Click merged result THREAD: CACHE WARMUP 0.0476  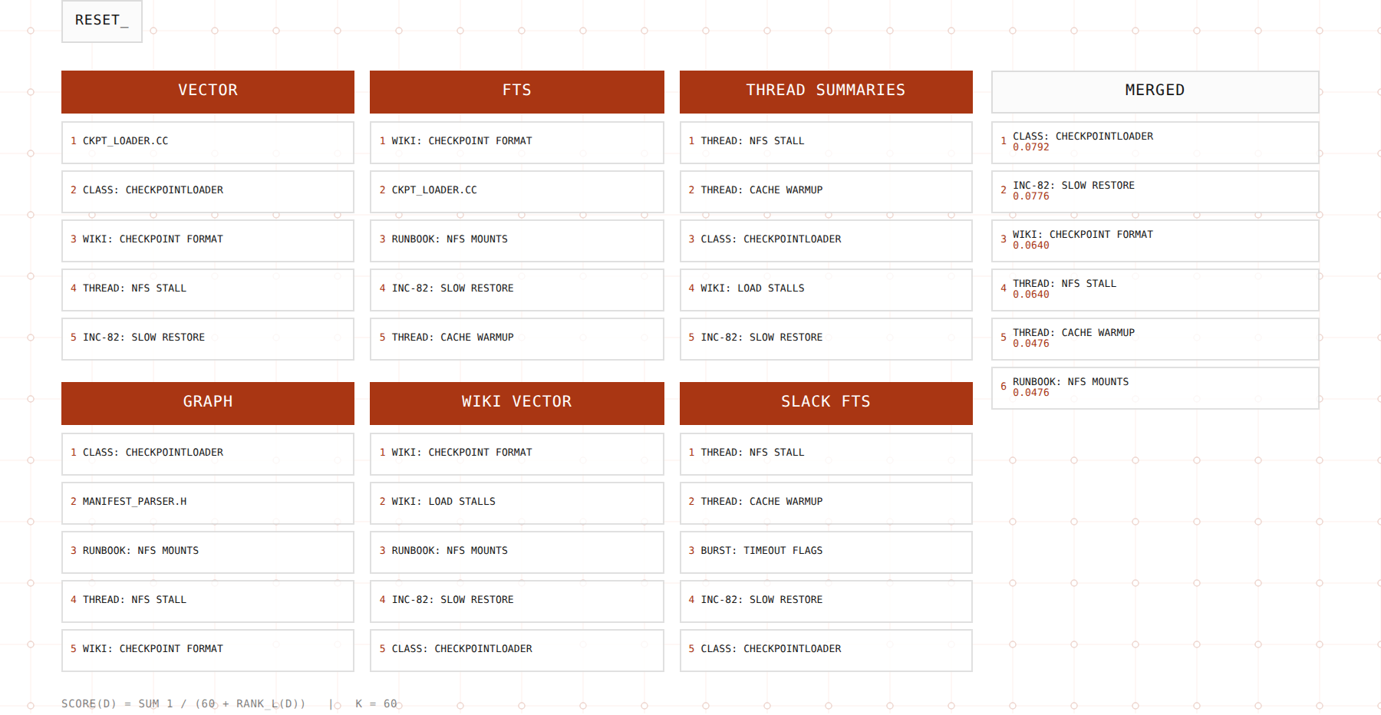pos(1155,339)
